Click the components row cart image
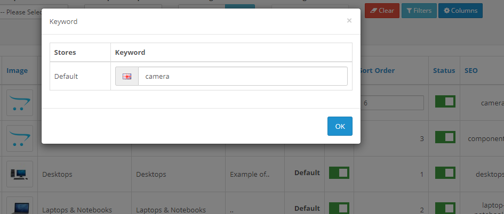The width and height of the screenshot is (504, 214). (20, 138)
